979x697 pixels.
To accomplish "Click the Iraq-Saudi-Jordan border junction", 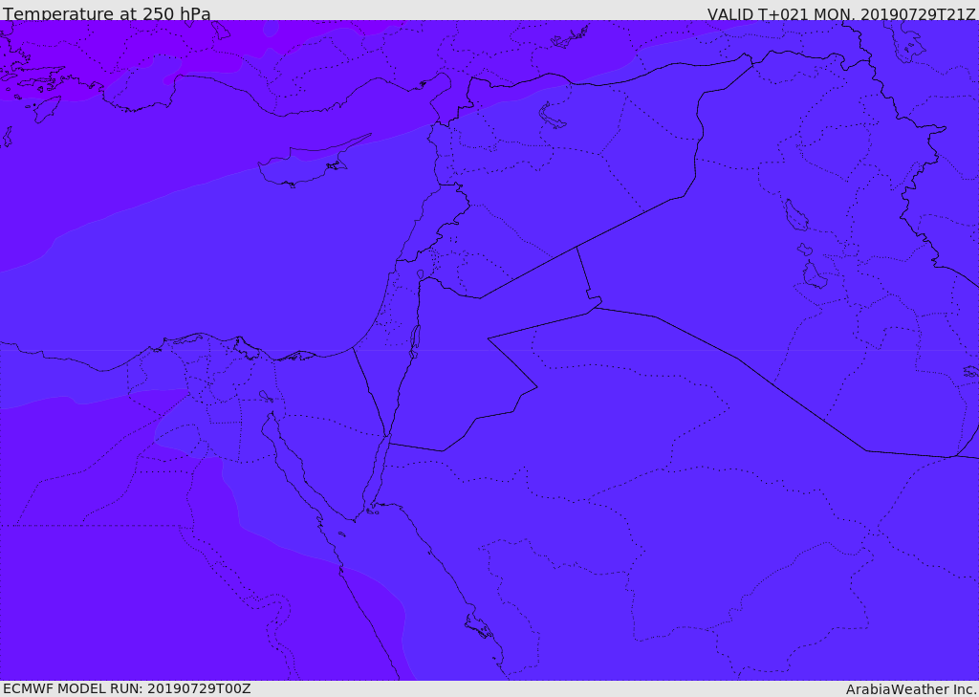I will [595, 308].
